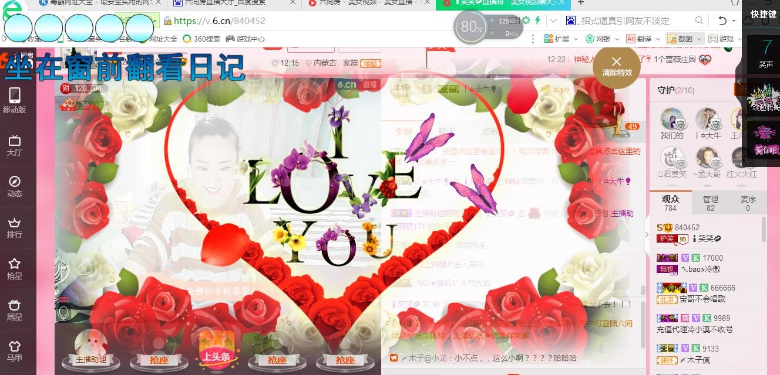
Task: Select audience member 充值代理冷小溪不收号
Action: click(707, 323)
